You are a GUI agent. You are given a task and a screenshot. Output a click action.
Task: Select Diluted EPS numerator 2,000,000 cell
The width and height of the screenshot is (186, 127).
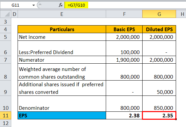(x=159, y=60)
